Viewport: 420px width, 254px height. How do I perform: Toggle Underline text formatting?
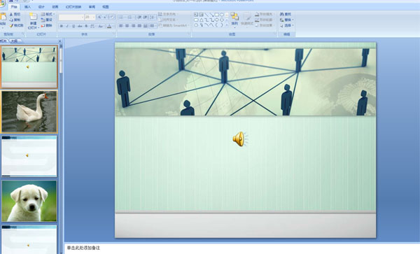point(73,26)
